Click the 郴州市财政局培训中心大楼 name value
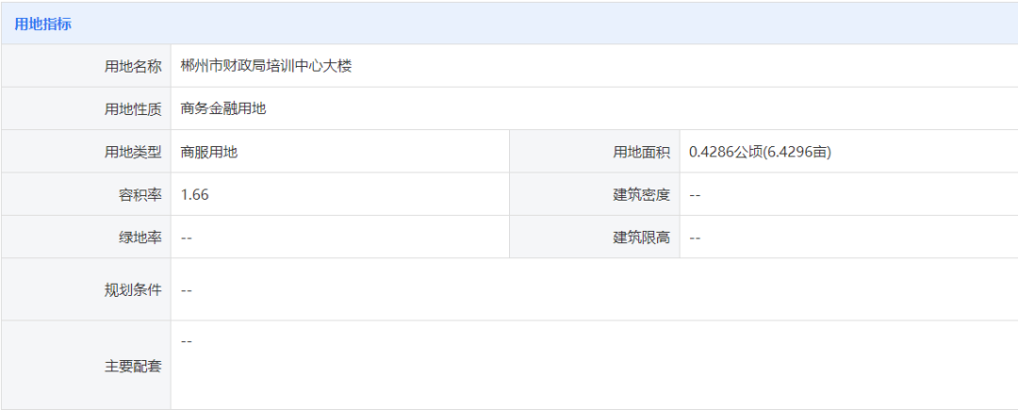The width and height of the screenshot is (1018, 410). pyautogui.click(x=266, y=66)
